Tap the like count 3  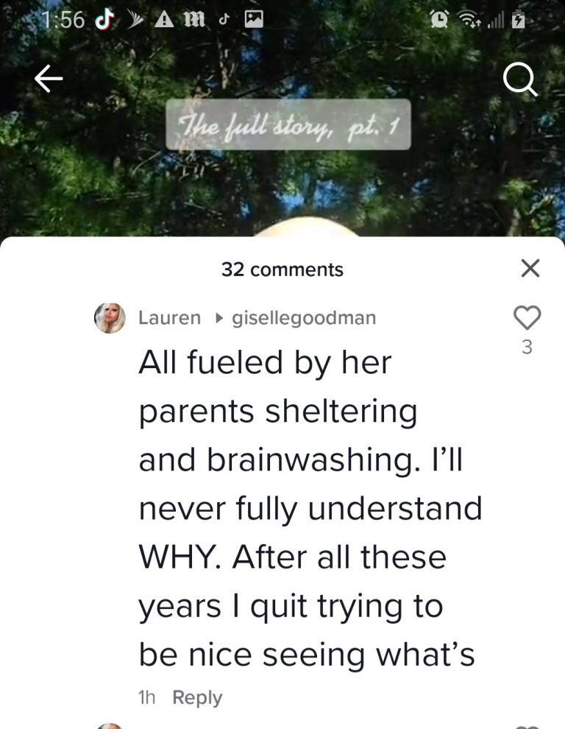[527, 347]
